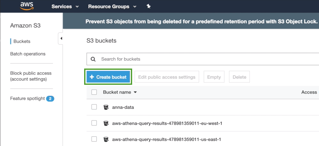Open the Services dropdown menu
Viewport: 319px width, 146px height.
pyautogui.click(x=65, y=6)
